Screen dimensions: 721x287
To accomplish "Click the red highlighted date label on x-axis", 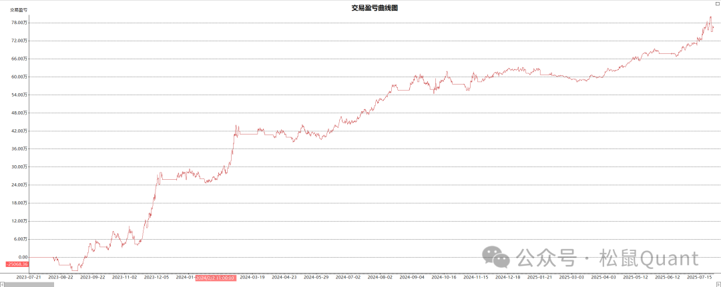I will coord(215,277).
